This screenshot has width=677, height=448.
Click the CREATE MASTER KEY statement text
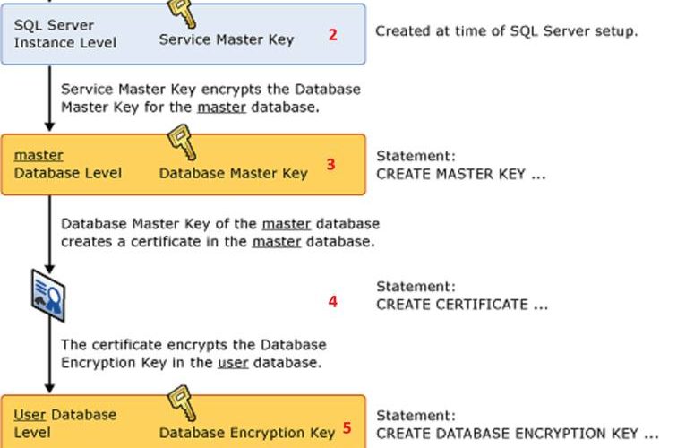[460, 174]
